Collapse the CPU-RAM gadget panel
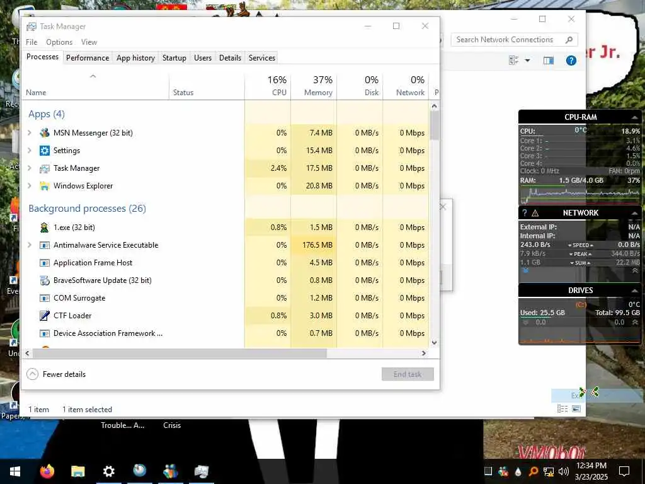The image size is (645, 484). [x=635, y=118]
